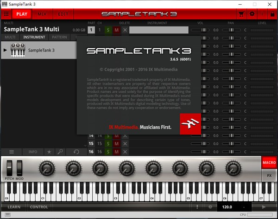
Task: Click the SampleTank 3 Multi name
Action: [x=32, y=29]
